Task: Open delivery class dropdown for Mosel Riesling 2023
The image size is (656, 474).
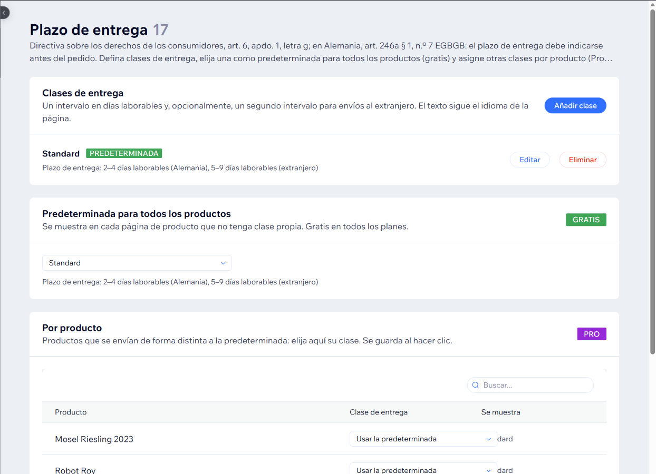Action: point(423,439)
